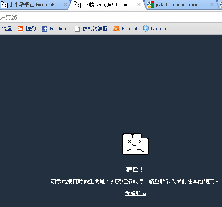
Task: Click the Hotmail envelope icon
Action: click(116, 29)
